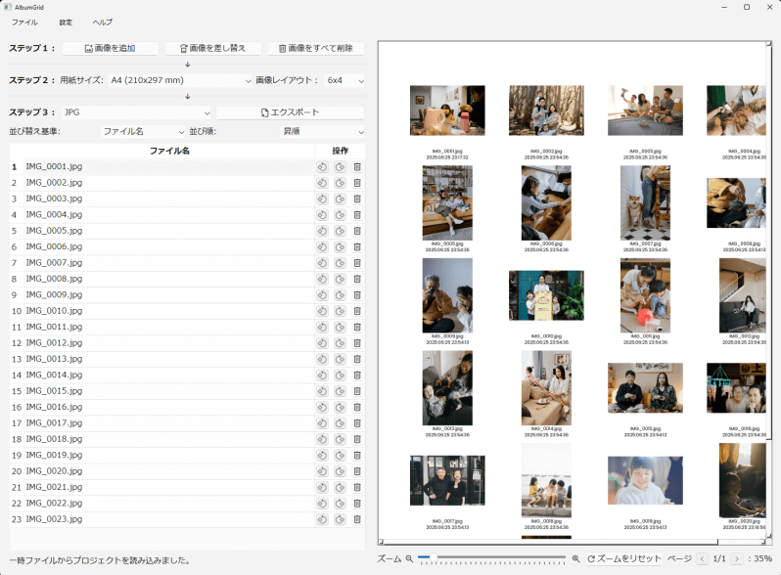The image size is (781, 575).
Task: Open the paper size A4 dropdown
Action: pyautogui.click(x=179, y=80)
